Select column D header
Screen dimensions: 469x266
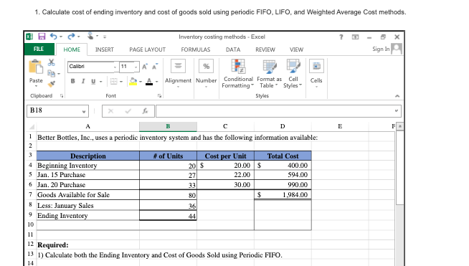pos(283,126)
